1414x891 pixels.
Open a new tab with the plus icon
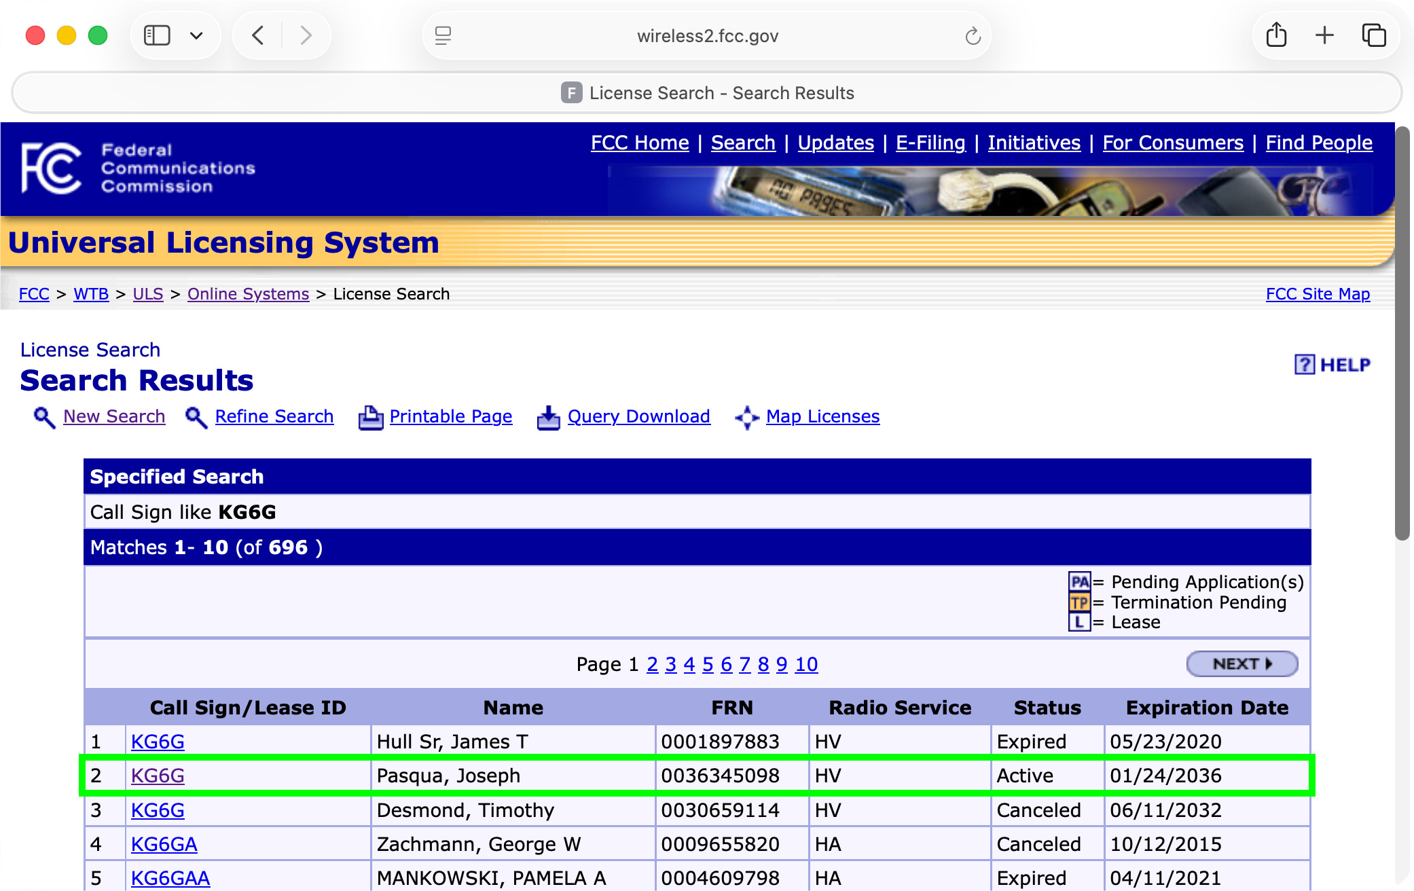(x=1324, y=35)
